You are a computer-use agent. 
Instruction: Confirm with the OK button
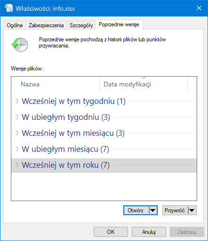point(111,232)
